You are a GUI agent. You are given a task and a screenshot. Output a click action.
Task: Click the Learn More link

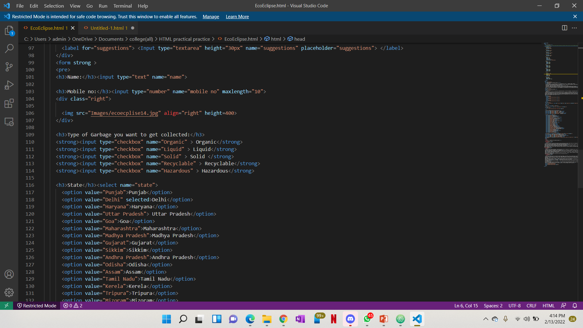pos(237,17)
